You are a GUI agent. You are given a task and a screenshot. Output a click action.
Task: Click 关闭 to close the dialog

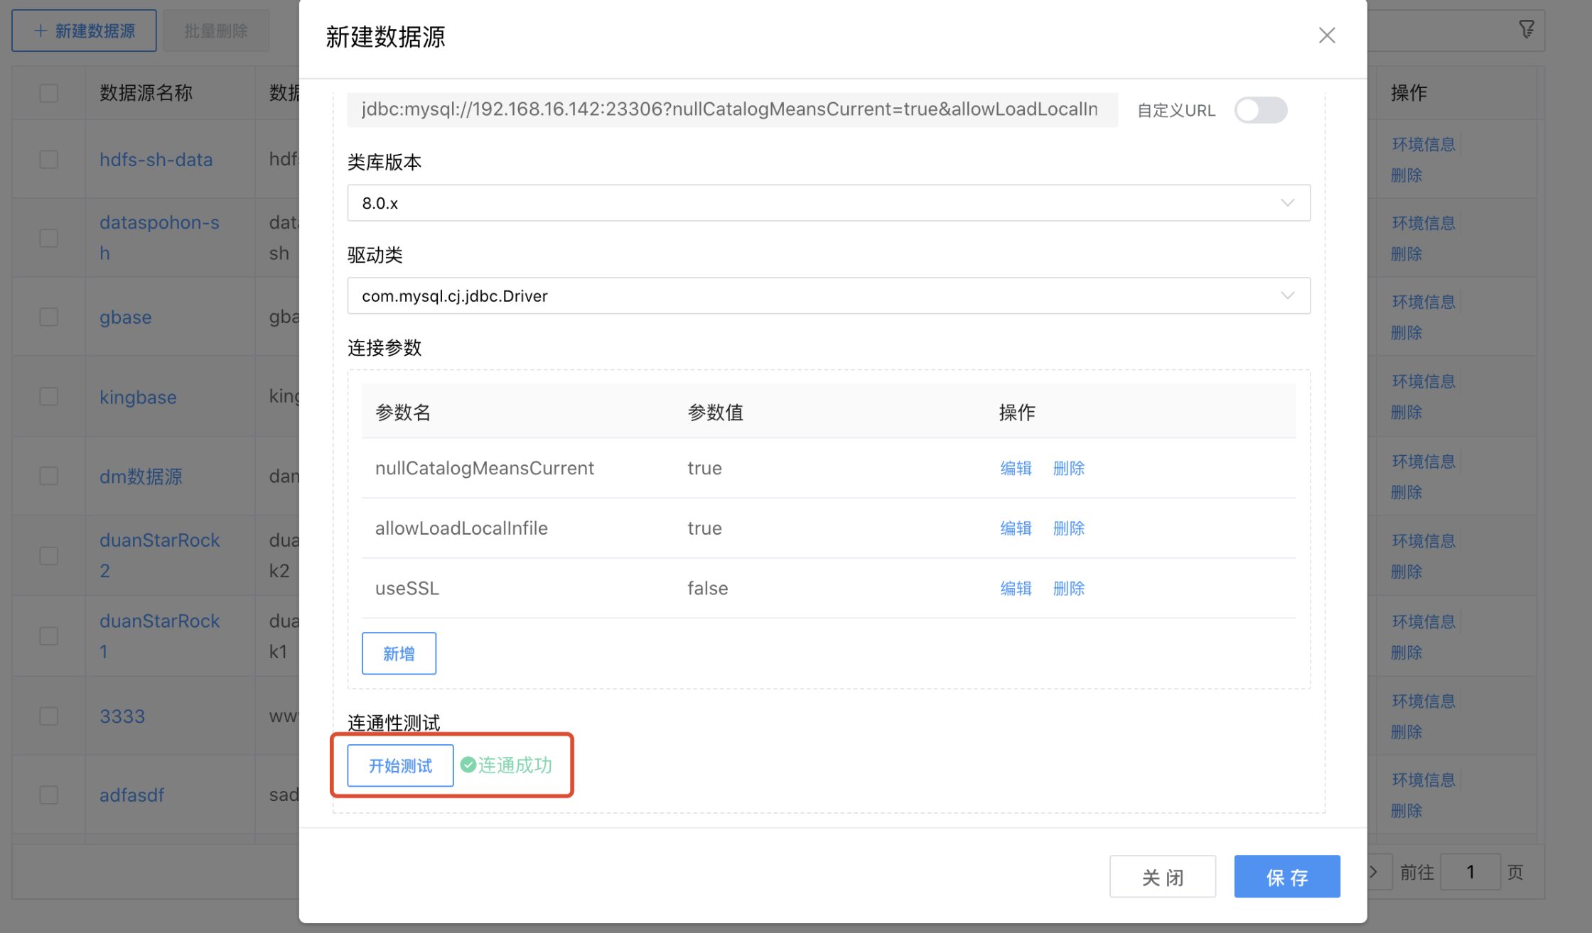[1163, 877]
